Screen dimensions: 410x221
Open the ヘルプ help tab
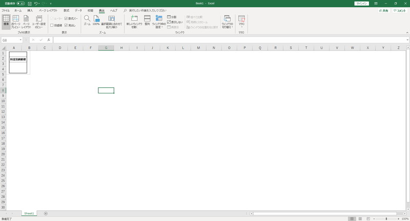point(113,10)
